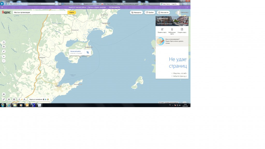This screenshot has height=149, width=265.
Task: Locate my position with arrow icon
Action: coord(4,51)
